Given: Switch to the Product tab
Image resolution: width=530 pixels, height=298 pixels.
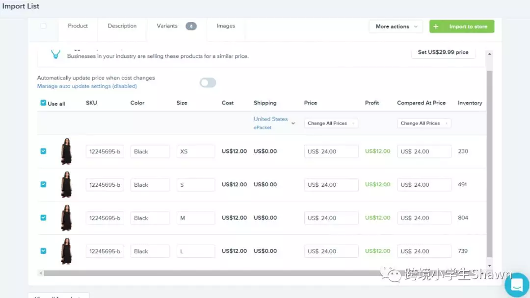Looking at the screenshot, I should 78,26.
